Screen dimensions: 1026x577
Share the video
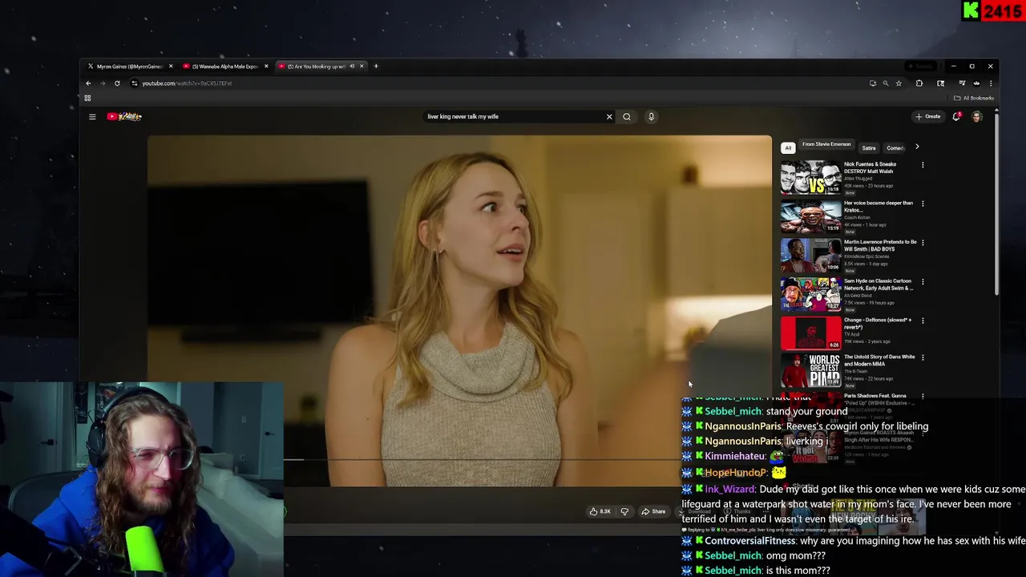pos(653,511)
